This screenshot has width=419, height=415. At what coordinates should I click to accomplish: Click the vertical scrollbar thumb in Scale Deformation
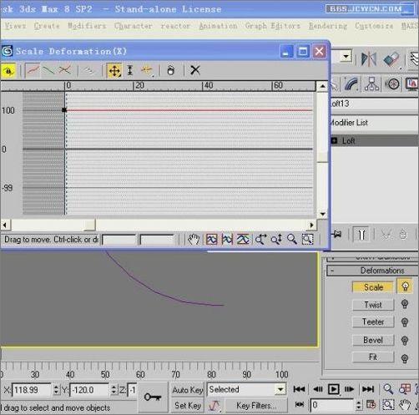[x=322, y=157]
